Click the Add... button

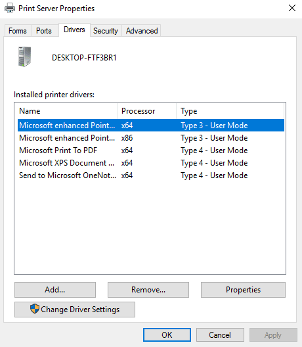[55, 290]
